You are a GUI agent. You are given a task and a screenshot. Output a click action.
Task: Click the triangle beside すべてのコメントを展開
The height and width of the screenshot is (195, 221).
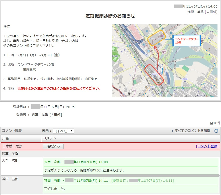click(x=173, y=131)
